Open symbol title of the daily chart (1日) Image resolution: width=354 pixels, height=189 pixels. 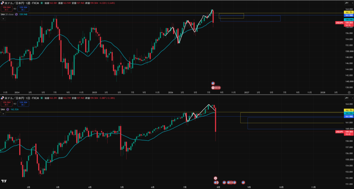tap(22, 98)
